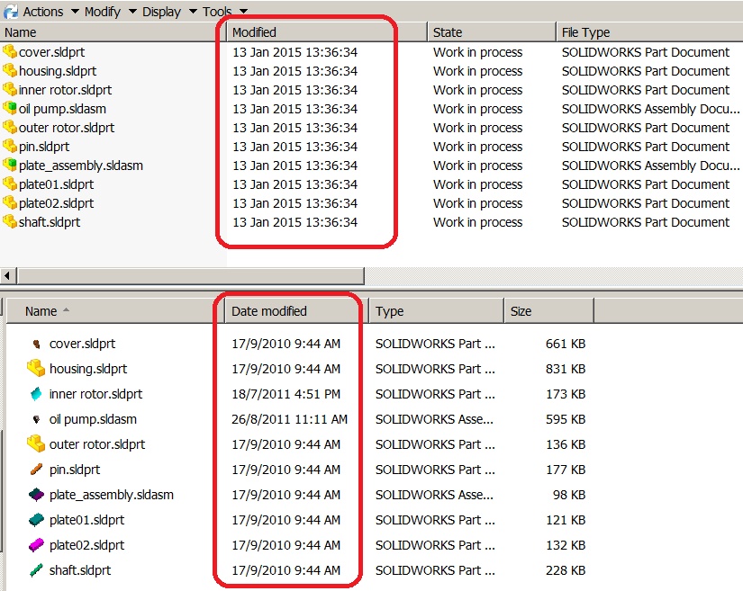This screenshot has width=743, height=591.
Task: Select pin.sldprt name in lower file list
Action: click(75, 470)
